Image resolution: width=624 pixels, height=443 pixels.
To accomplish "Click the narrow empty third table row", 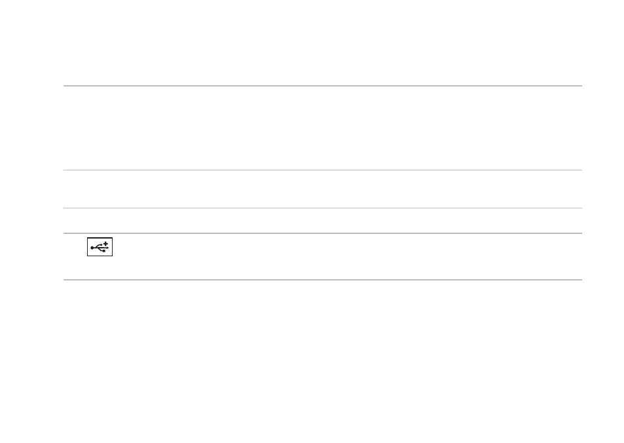I will click(x=323, y=220).
